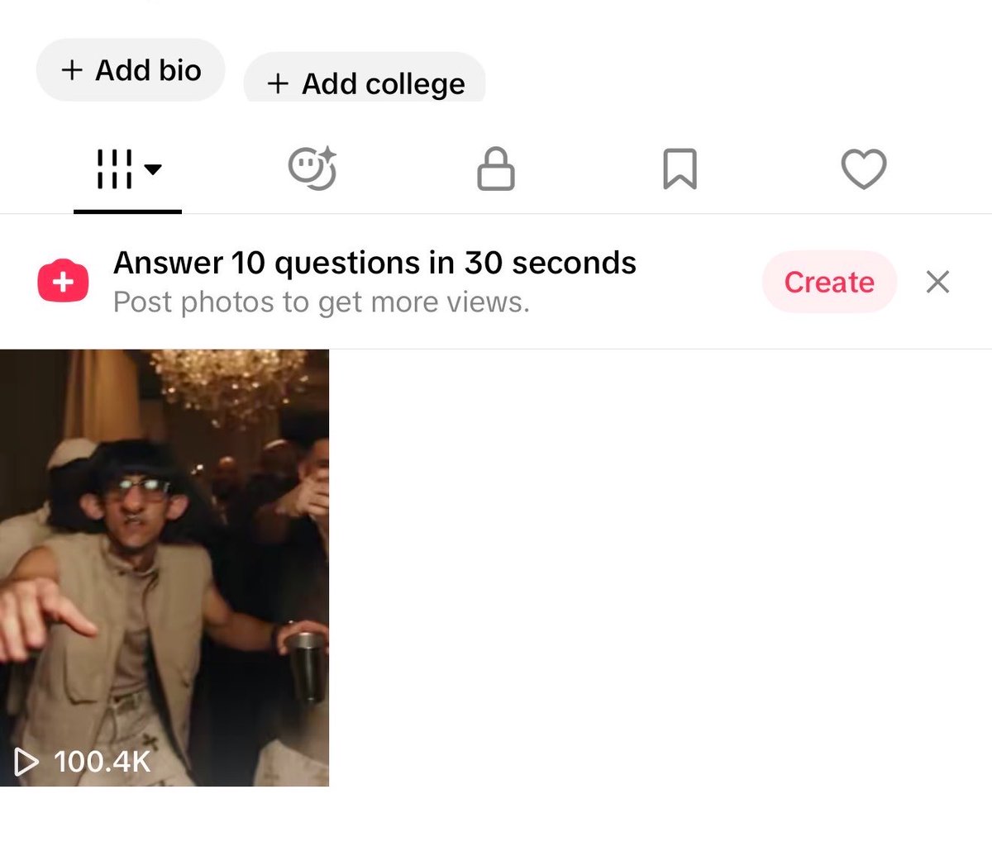Open the bookmark favorites tab
The height and width of the screenshot is (846, 992).
tap(680, 169)
